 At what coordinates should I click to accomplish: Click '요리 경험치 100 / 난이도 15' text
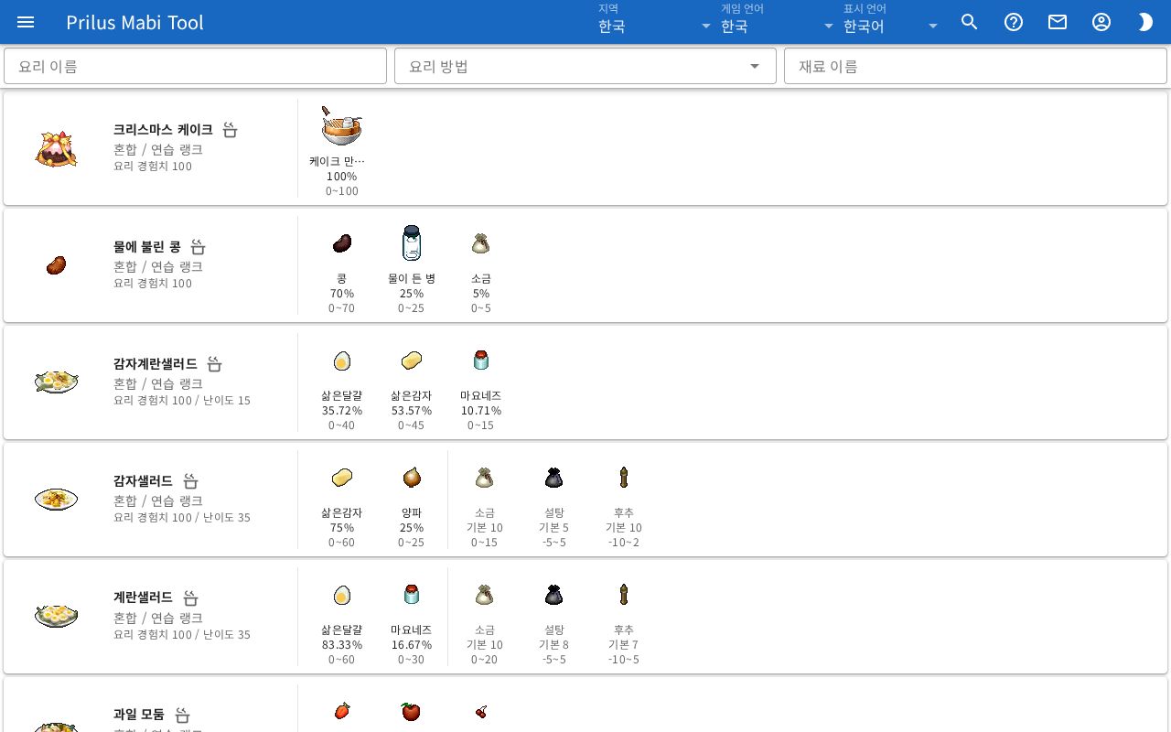pyautogui.click(x=182, y=401)
